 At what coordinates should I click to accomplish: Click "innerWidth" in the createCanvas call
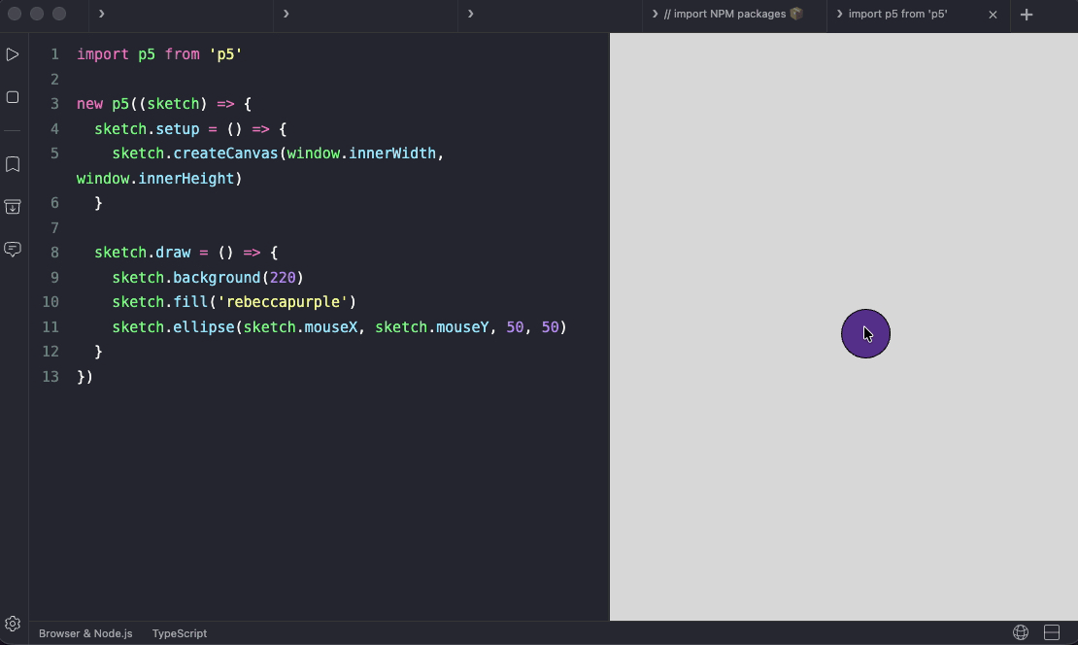point(392,153)
